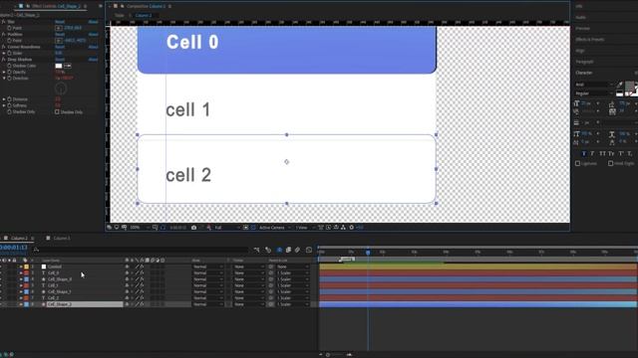The height and width of the screenshot is (358, 638).
Task: Toggle effects switch on Cell_Shape_0 layer
Action: coord(142,279)
